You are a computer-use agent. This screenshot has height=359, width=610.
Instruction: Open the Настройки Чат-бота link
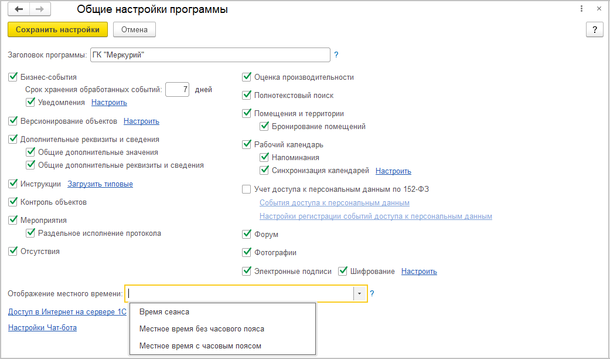42,328
